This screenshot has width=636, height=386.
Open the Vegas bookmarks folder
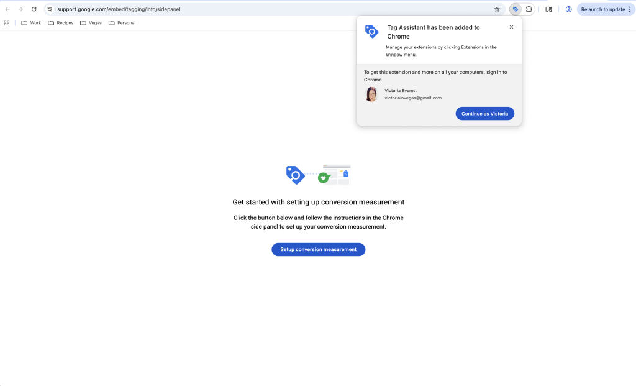(91, 23)
